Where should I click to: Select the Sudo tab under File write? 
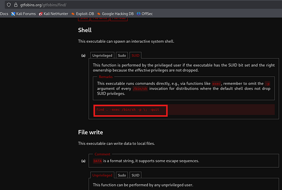(122, 175)
